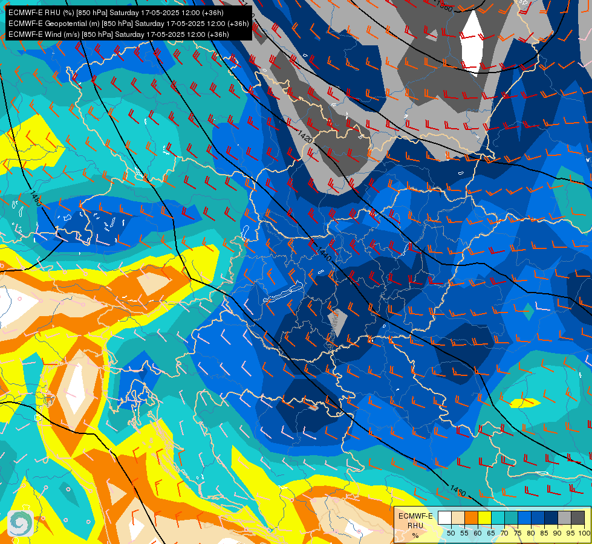Screen dimensions: 592x544
Task: Click the legend scale value '100'
Action: [584, 534]
